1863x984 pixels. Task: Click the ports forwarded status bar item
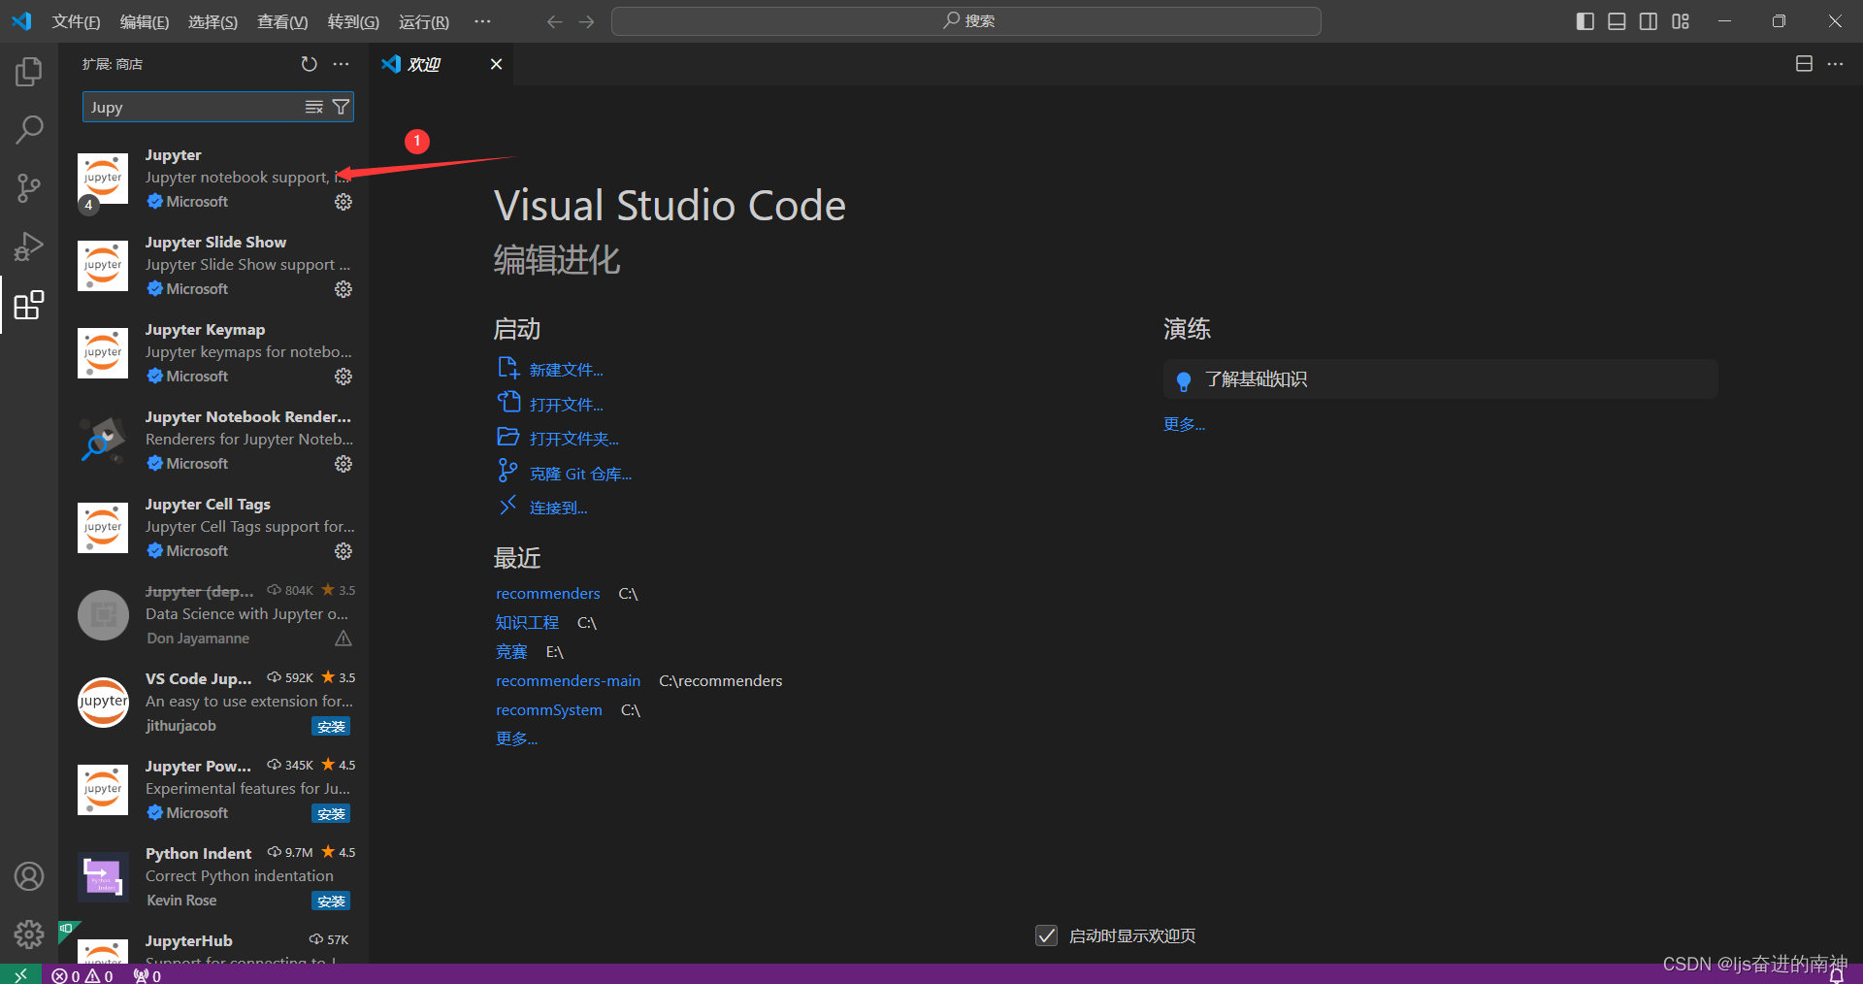point(147,975)
